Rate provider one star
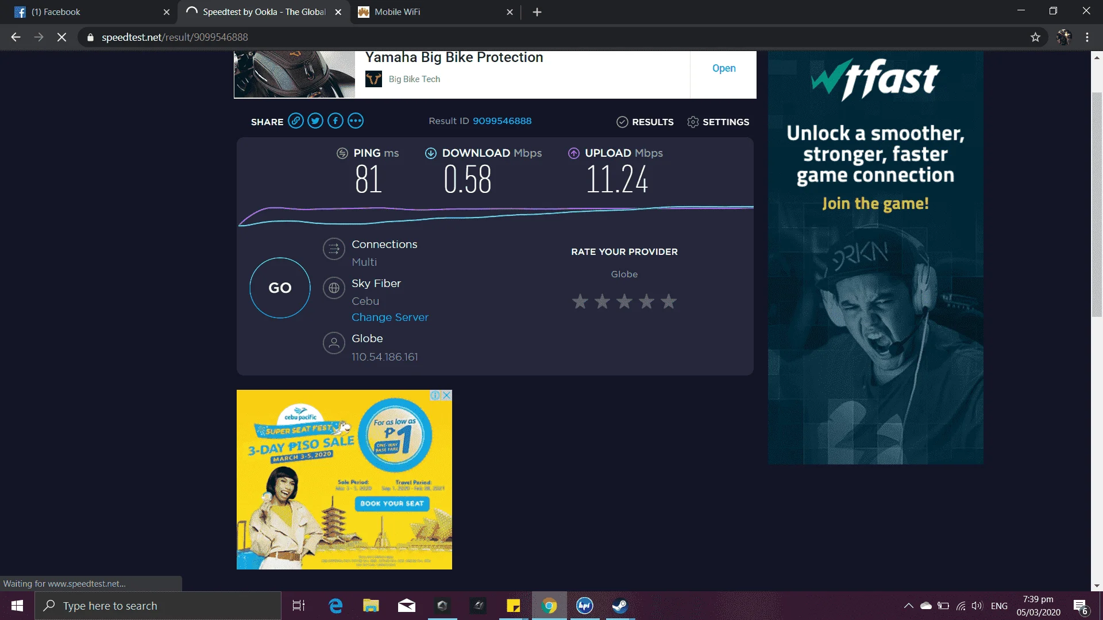1103x620 pixels. click(580, 301)
